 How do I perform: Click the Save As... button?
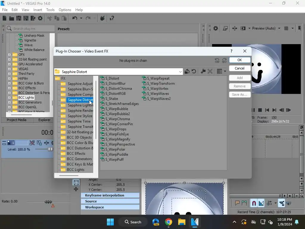tap(240, 95)
